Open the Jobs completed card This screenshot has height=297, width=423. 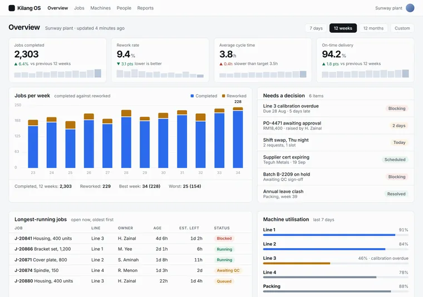tap(57, 60)
